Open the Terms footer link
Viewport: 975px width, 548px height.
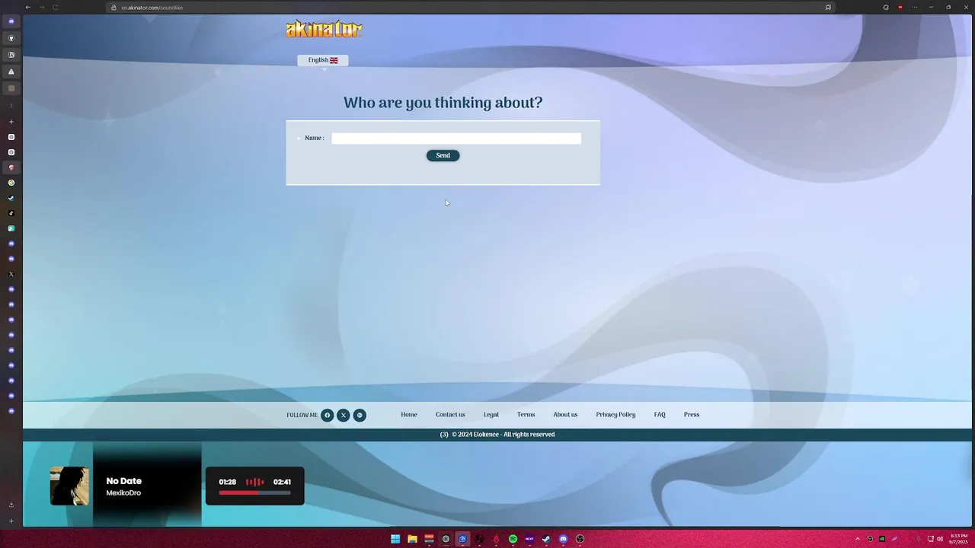(x=526, y=415)
